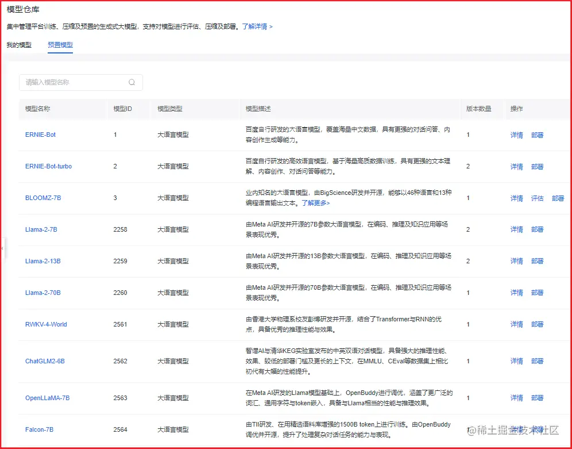Click 评估 for BLOOMZ-7B
The height and width of the screenshot is (449, 572).
538,198
